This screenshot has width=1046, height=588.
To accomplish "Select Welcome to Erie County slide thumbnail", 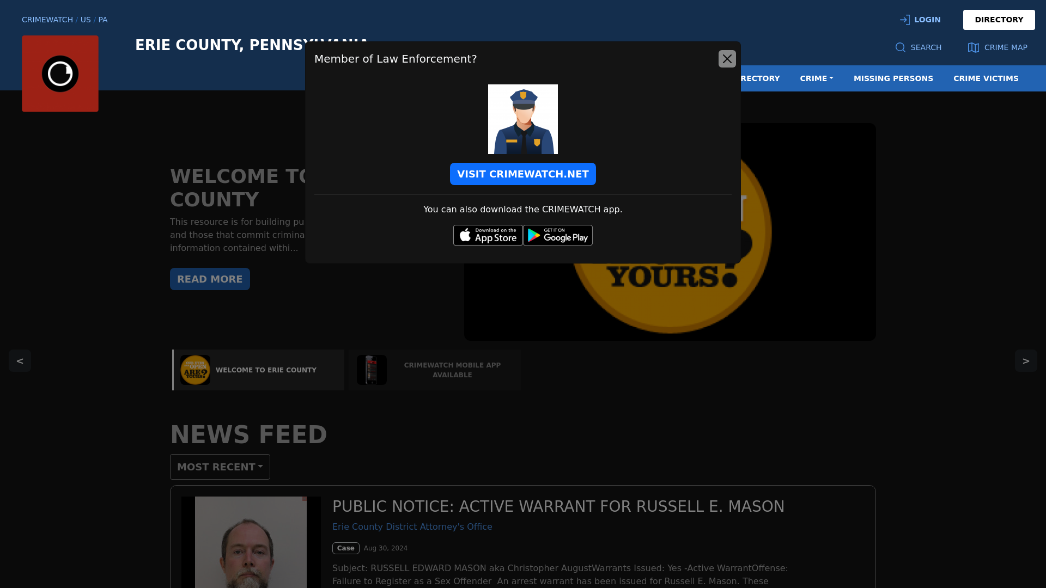I will (258, 370).
